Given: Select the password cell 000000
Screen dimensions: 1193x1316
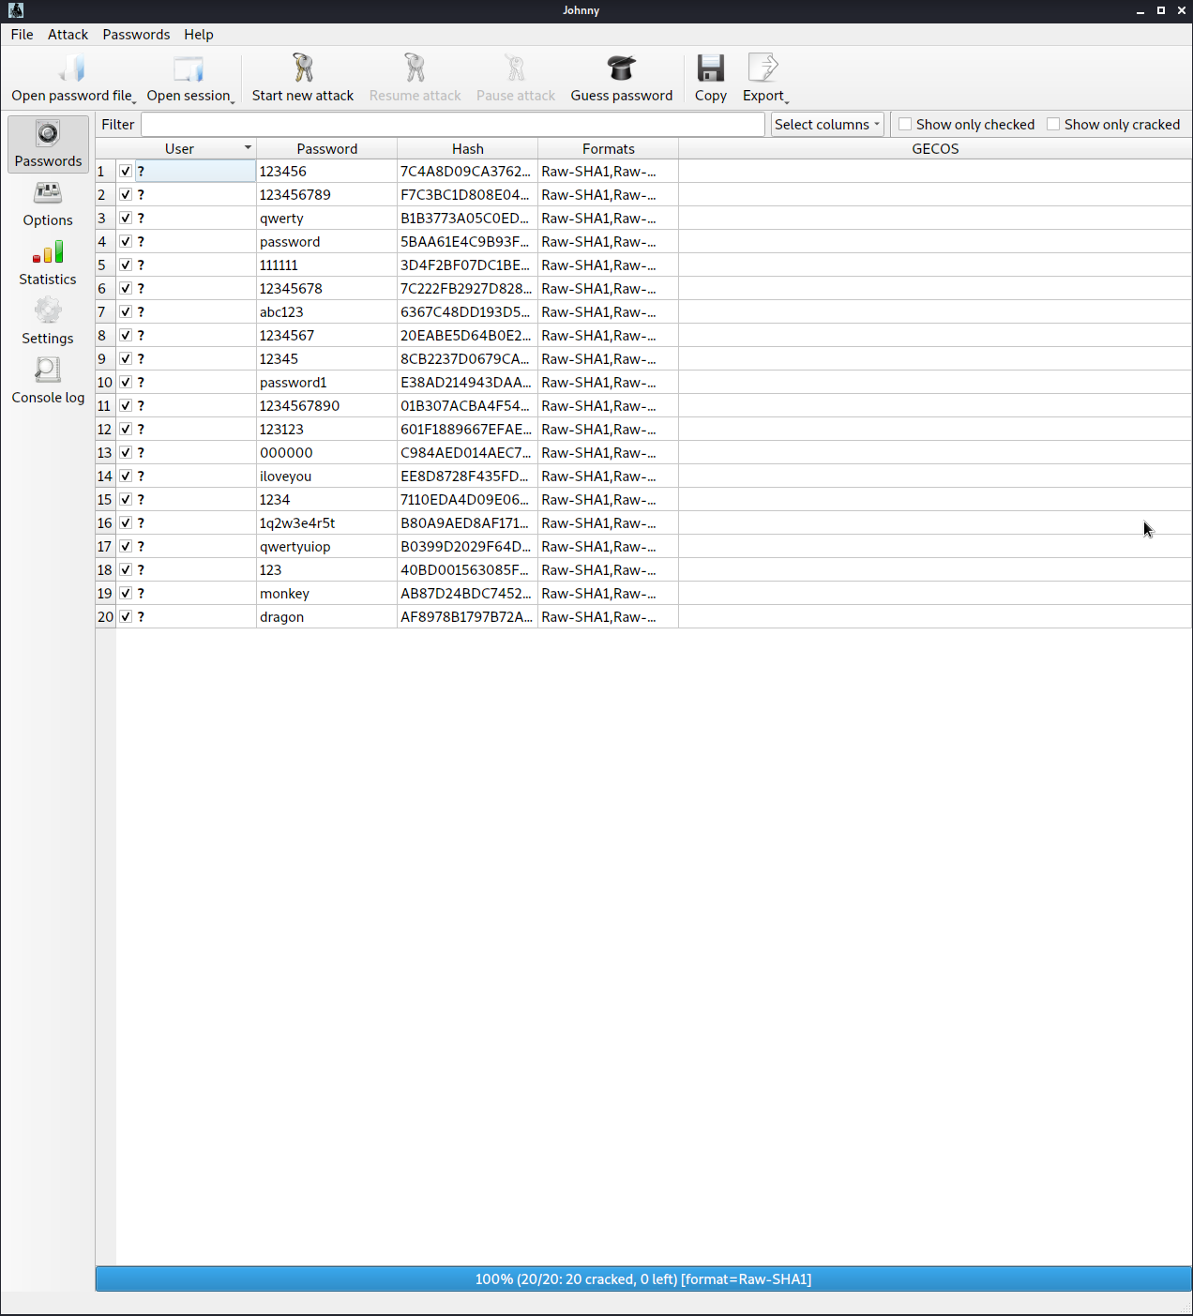Looking at the screenshot, I should [326, 452].
